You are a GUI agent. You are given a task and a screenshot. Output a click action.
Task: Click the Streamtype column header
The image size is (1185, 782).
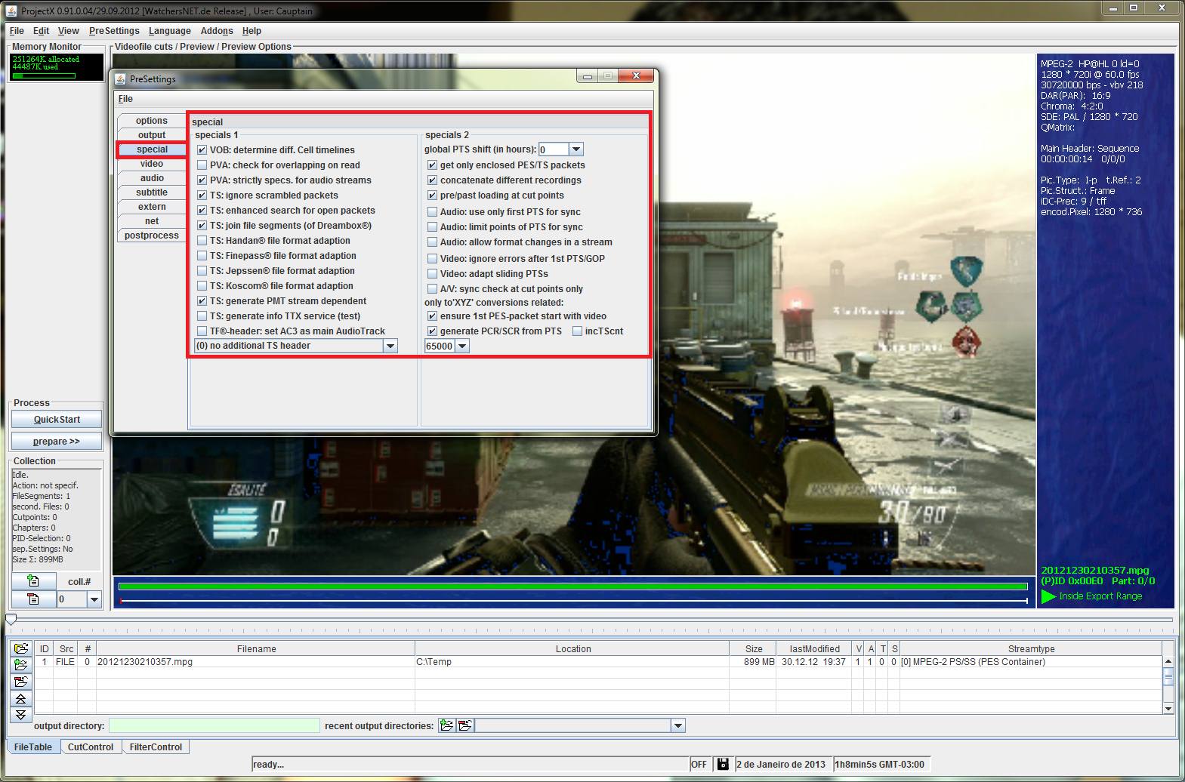1031,648
